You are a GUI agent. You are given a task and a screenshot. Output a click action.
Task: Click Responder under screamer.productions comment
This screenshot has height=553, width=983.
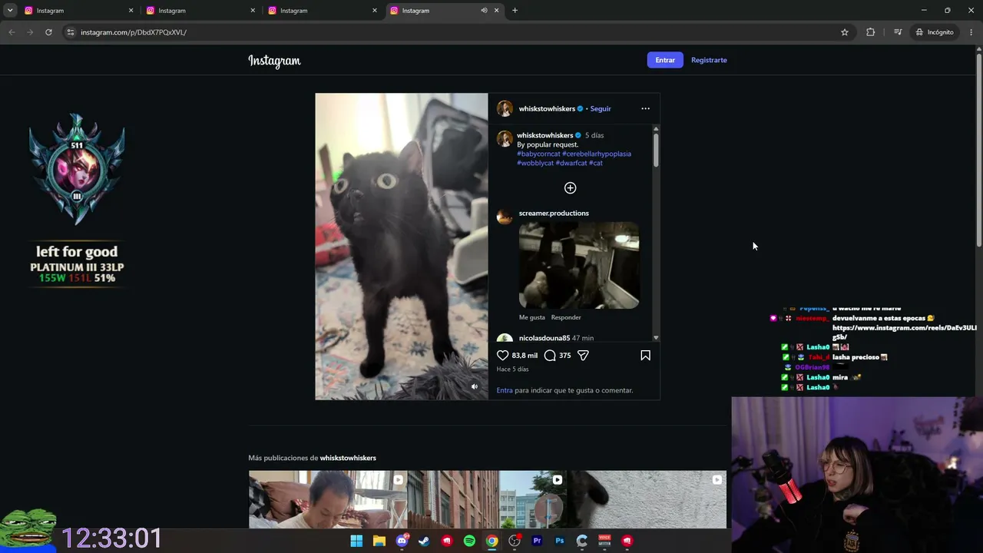point(566,317)
